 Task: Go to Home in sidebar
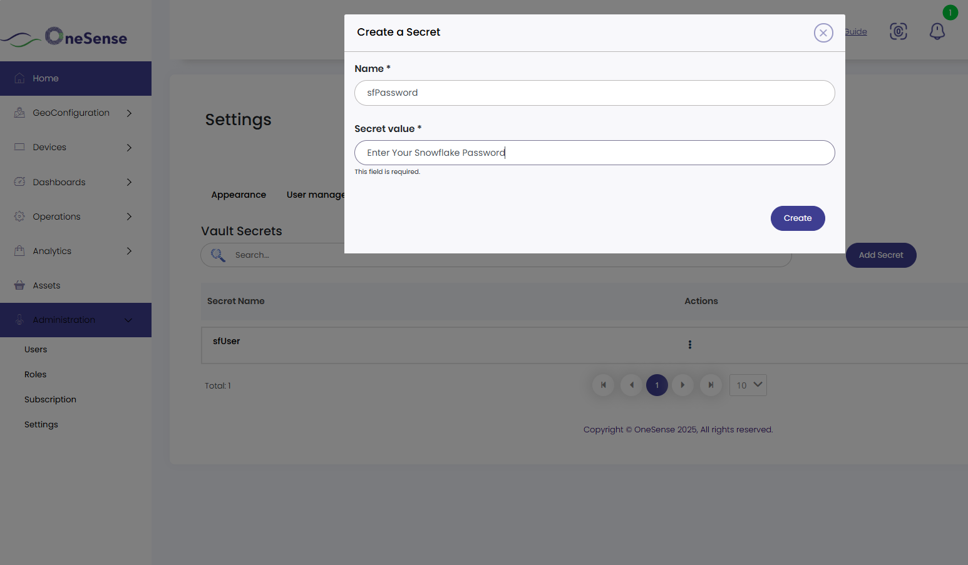point(76,78)
